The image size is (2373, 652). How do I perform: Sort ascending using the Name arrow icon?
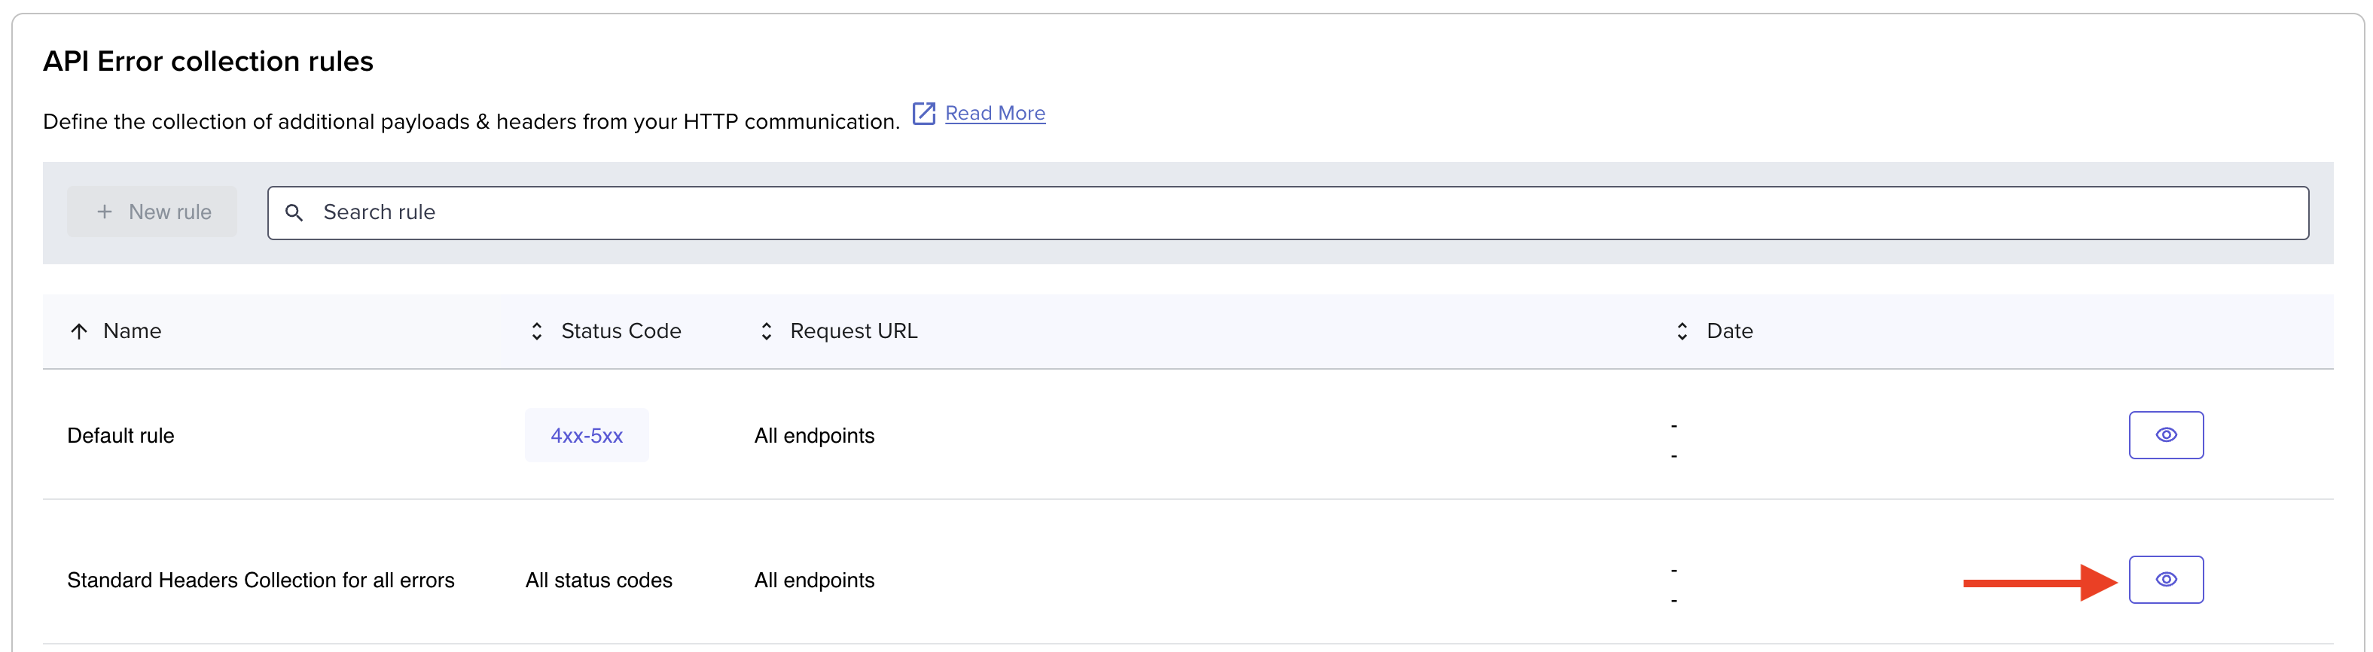79,331
